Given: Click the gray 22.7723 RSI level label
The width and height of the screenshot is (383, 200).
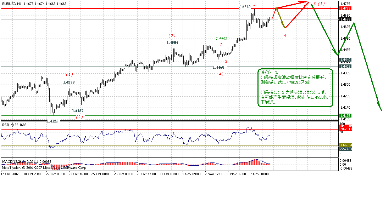Looking at the screenshot, I should click(345, 149).
